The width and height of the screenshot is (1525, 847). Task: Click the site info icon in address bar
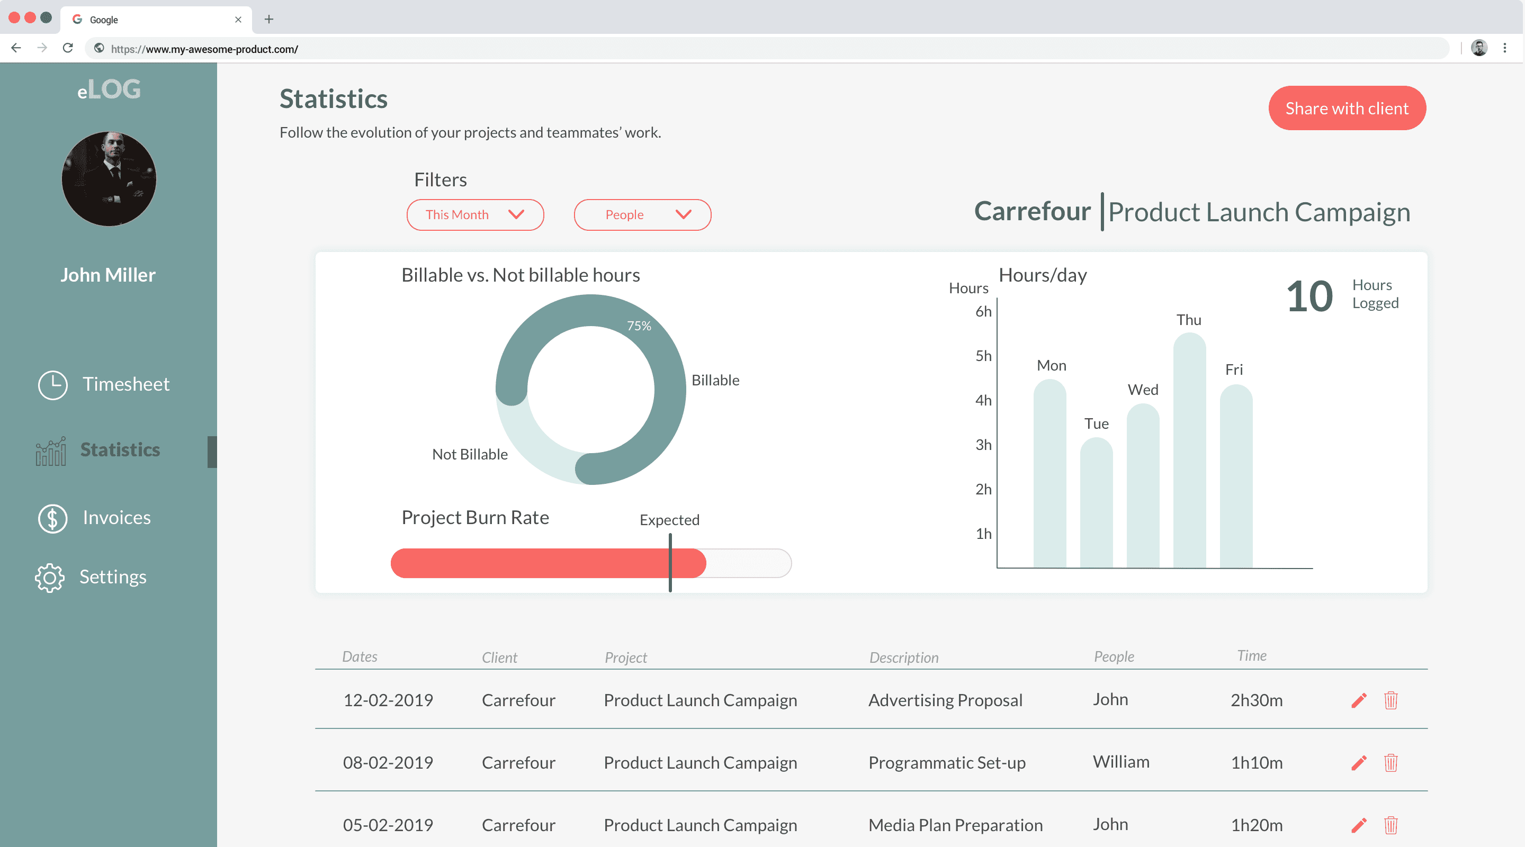point(99,49)
